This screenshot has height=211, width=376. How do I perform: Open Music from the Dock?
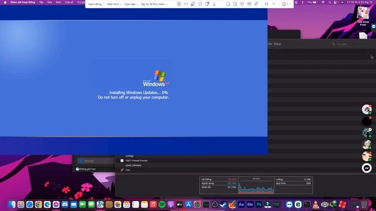[153, 205]
